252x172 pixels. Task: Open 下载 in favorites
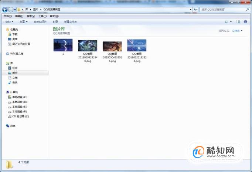[15, 34]
